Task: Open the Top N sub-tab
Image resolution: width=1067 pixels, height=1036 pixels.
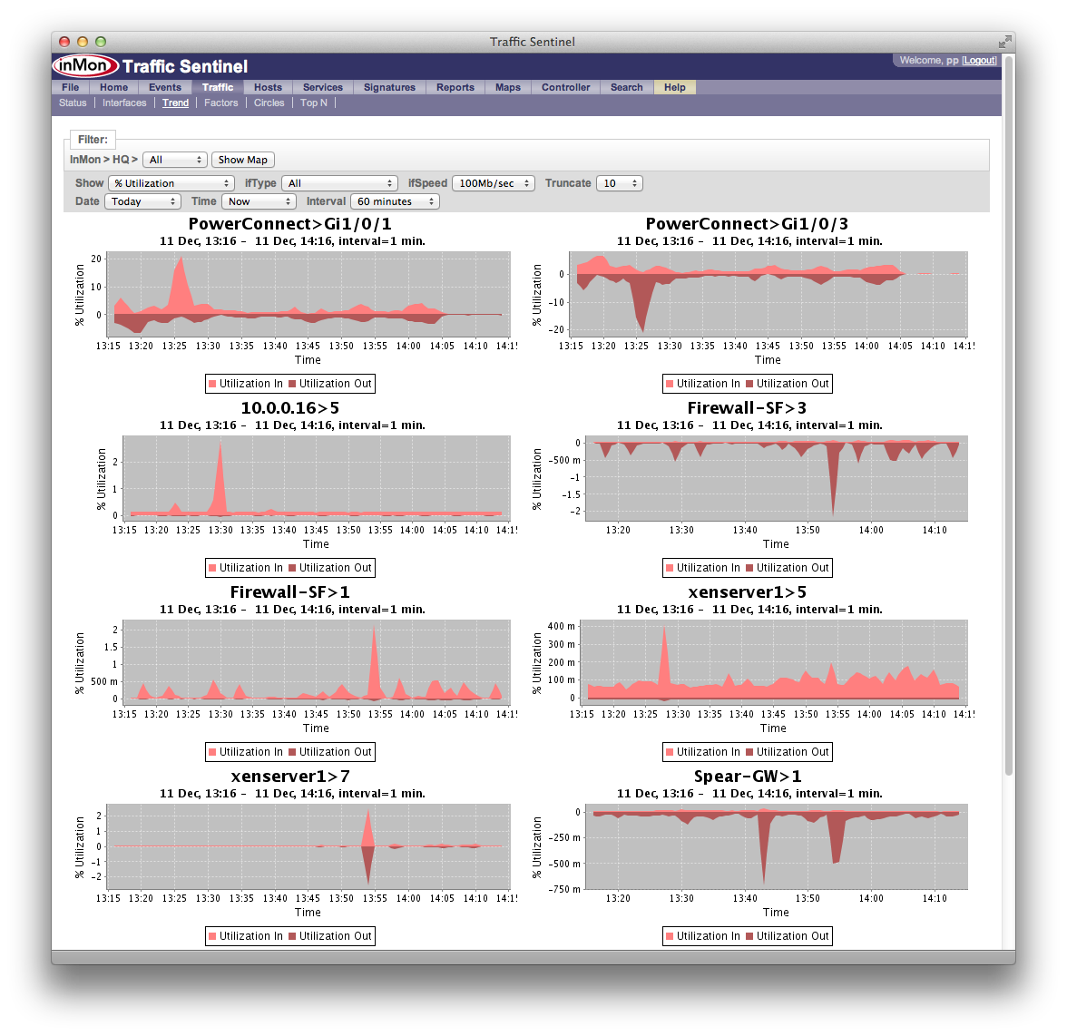Action: coord(314,103)
